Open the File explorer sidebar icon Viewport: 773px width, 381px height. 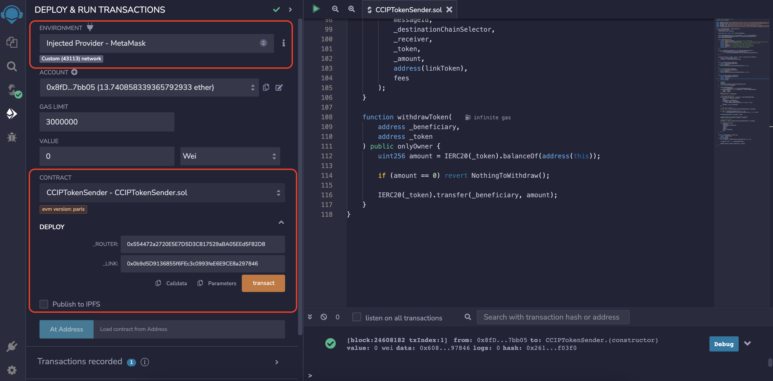coord(12,42)
